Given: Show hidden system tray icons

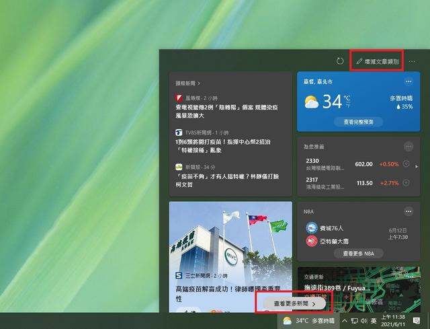Looking at the screenshot, I should pos(345,321).
